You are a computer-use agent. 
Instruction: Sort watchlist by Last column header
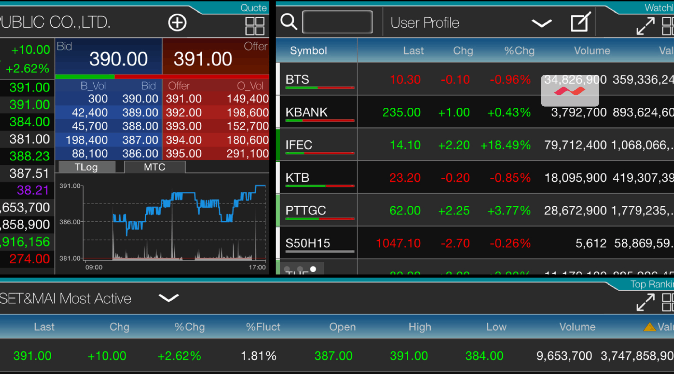pos(413,51)
